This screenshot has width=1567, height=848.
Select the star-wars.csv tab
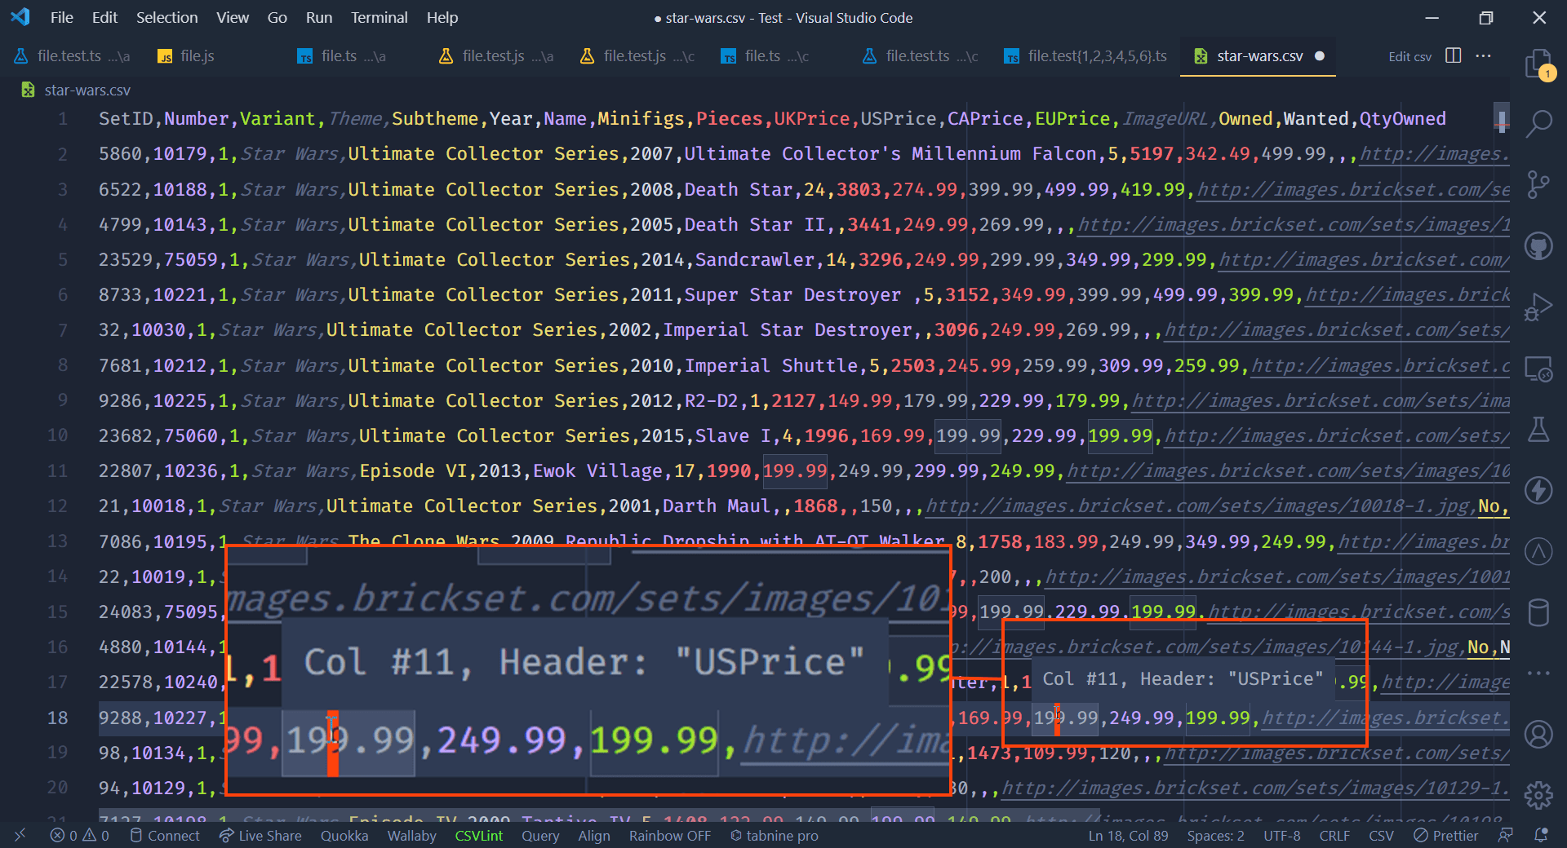tap(1259, 55)
